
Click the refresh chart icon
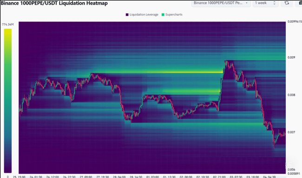click(x=287, y=3)
